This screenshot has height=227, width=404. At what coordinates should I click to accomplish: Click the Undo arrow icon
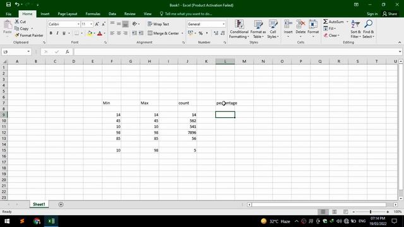pos(17,4)
